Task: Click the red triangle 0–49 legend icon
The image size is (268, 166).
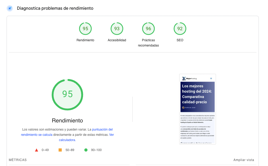Action: 37,150
